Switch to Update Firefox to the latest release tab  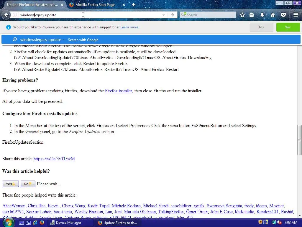click(32, 5)
